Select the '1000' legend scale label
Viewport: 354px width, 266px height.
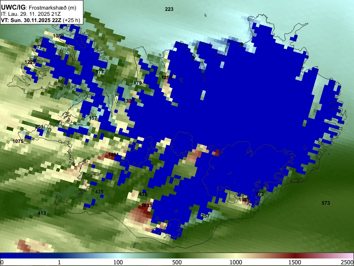tap(236, 262)
